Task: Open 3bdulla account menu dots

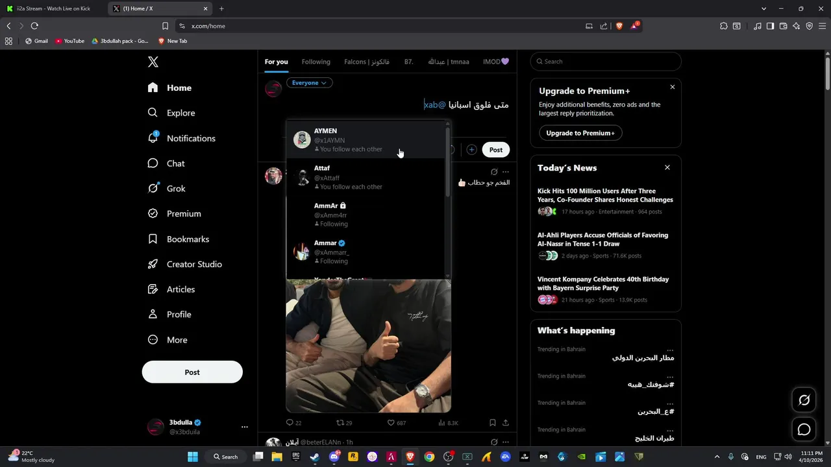Action: click(245, 427)
